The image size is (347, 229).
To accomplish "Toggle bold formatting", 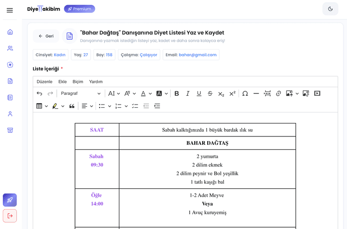I will [177, 93].
